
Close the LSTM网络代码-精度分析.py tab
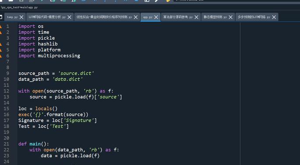click(x=69, y=17)
